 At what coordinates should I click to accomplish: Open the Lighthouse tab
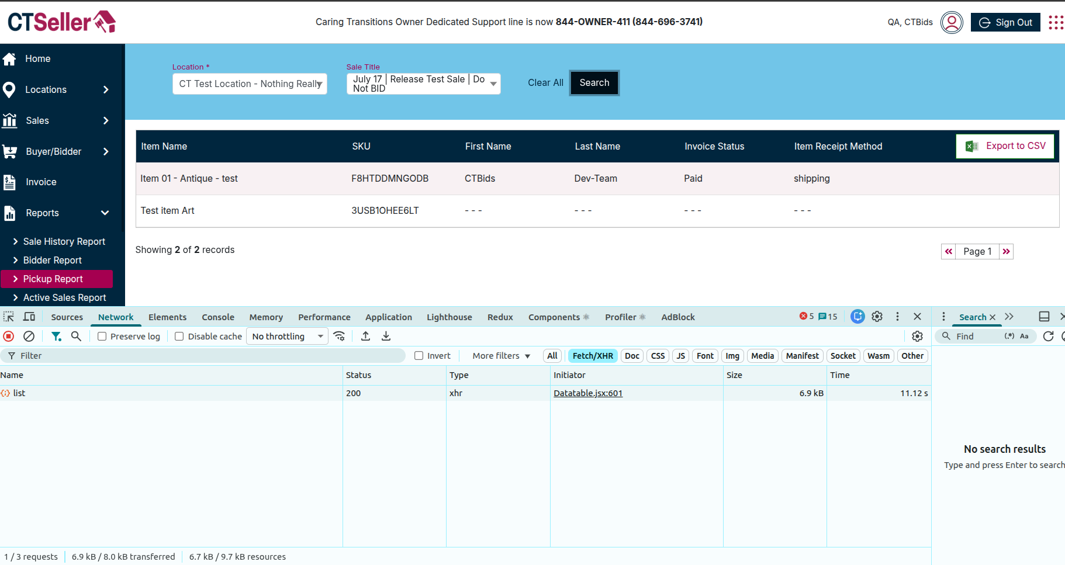coord(449,317)
